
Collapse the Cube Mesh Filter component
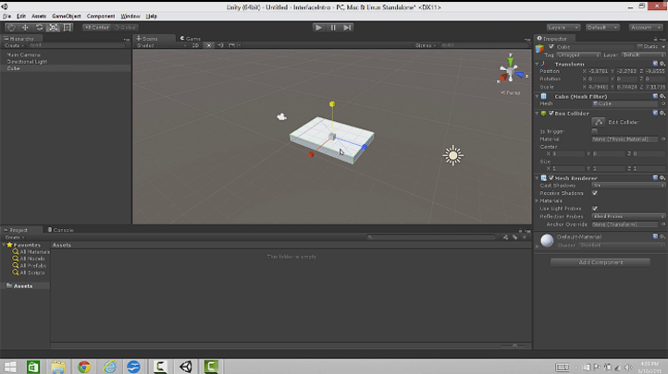[x=538, y=96]
